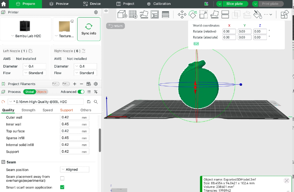Select the Lay on face tool
This screenshot has width=294, height=192.
point(214,14)
